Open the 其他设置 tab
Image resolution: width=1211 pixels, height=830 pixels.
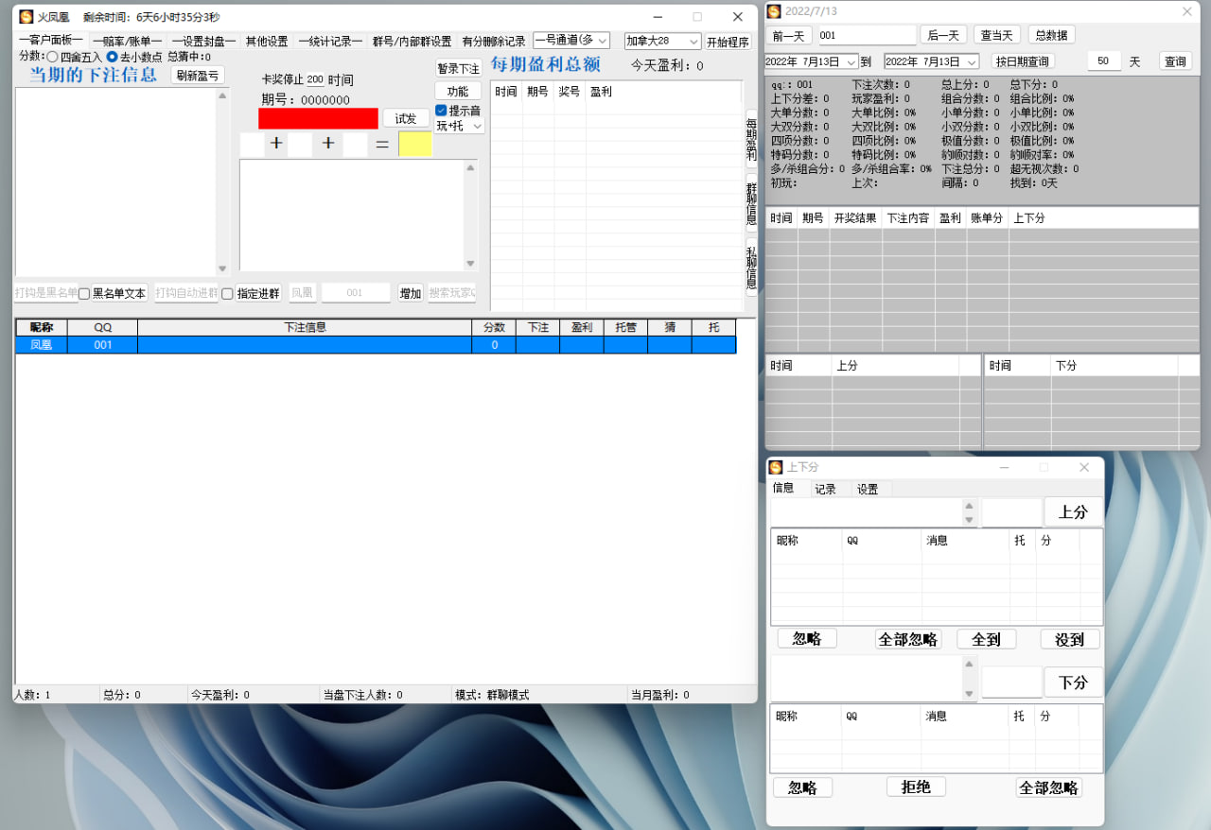pyautogui.click(x=267, y=42)
